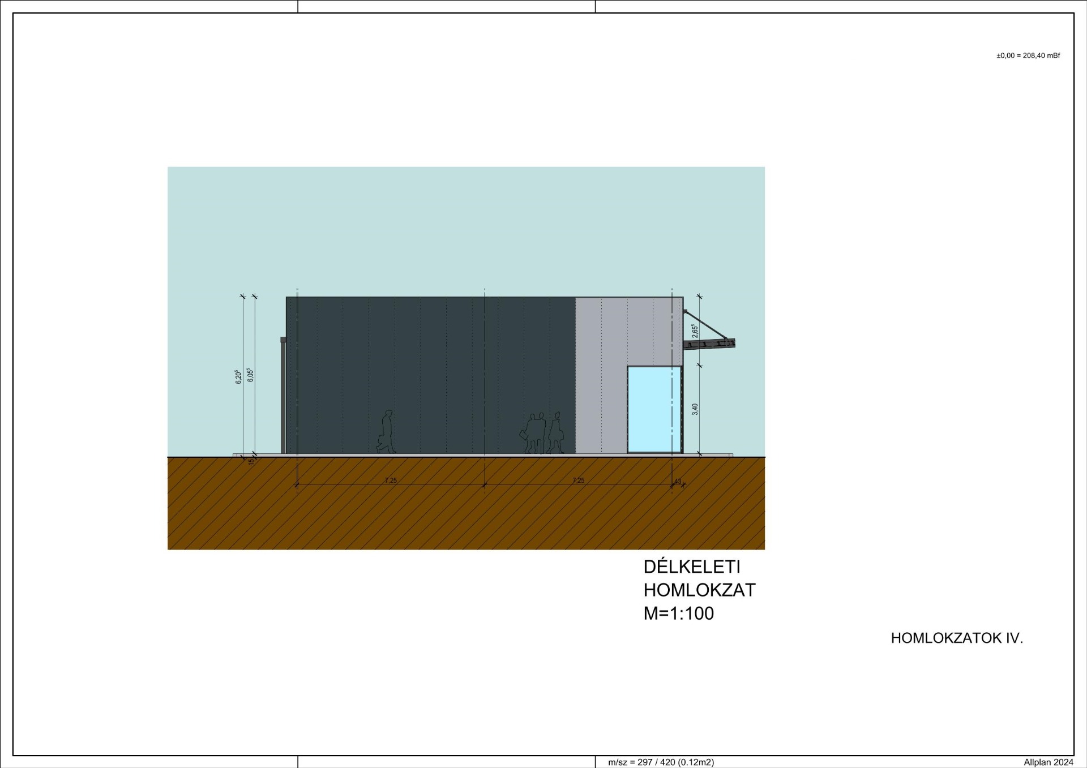This screenshot has height=768, width=1087.
Task: Select the m/sz = 297 / 420 footer text
Action: click(x=661, y=762)
